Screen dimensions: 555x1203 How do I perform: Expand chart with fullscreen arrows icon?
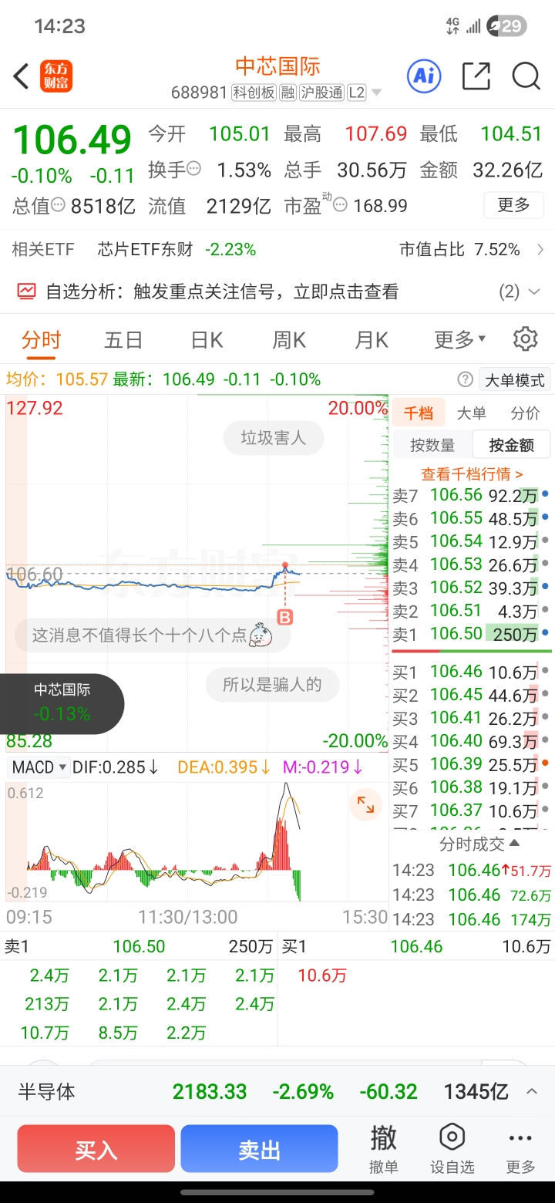(x=366, y=806)
